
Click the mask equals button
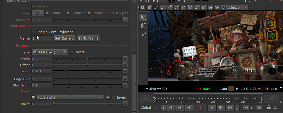(108, 97)
